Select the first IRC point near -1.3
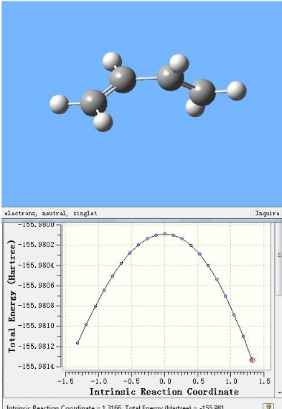The height and width of the screenshot is (409, 282). 77,343
